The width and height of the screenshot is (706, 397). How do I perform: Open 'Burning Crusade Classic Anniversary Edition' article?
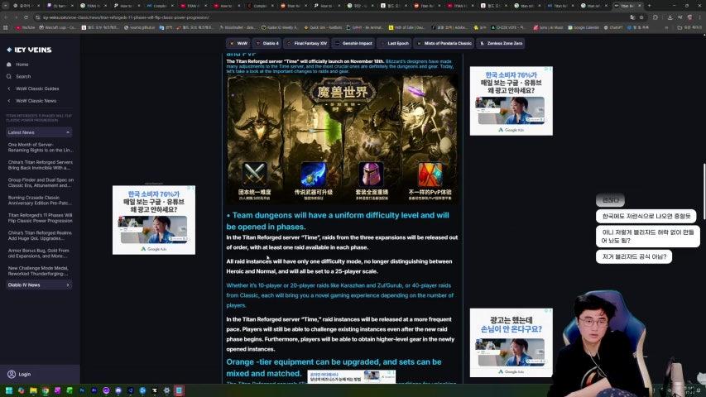40,200
